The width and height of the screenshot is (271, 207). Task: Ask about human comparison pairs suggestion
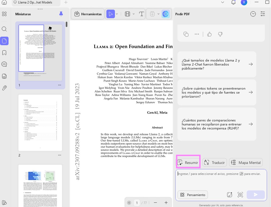tap(217, 124)
